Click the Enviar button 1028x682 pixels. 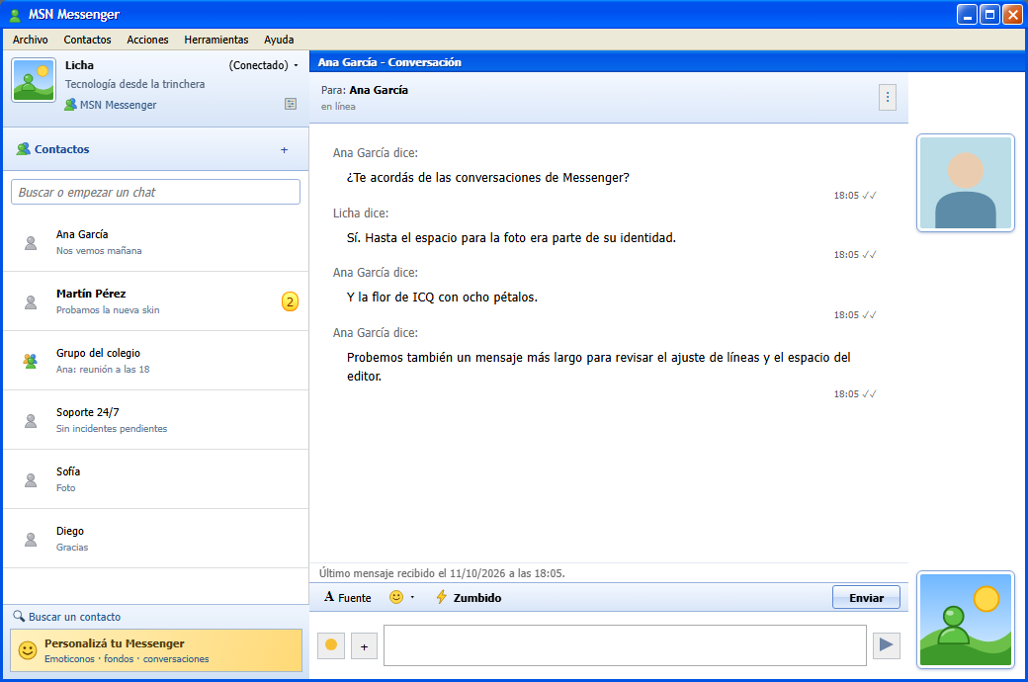click(866, 597)
